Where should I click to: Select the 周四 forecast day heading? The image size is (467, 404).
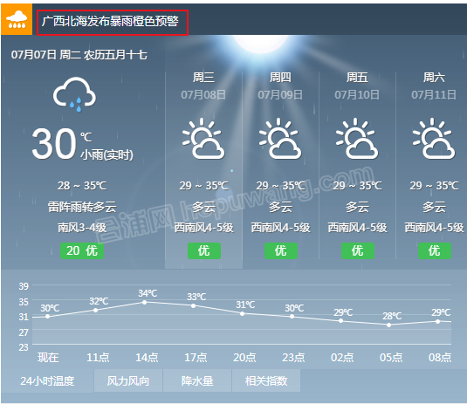280,78
